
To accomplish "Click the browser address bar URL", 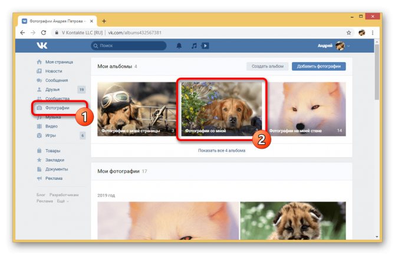I will [x=135, y=33].
